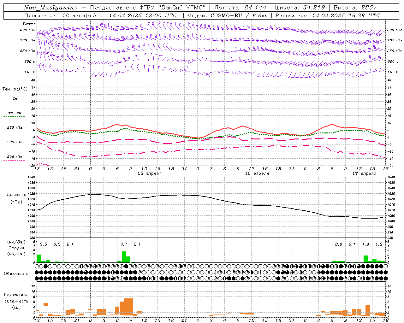Image resolution: width=404 pixels, height=323 pixels.
Task: Click forecast start time 14.04.2025 12:00 UTC
Action: 143,15
